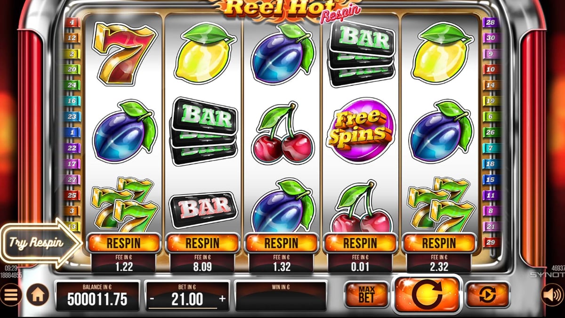Respin the third reel, fee 1.32
Viewport: 565px width, 318px height.
click(281, 243)
